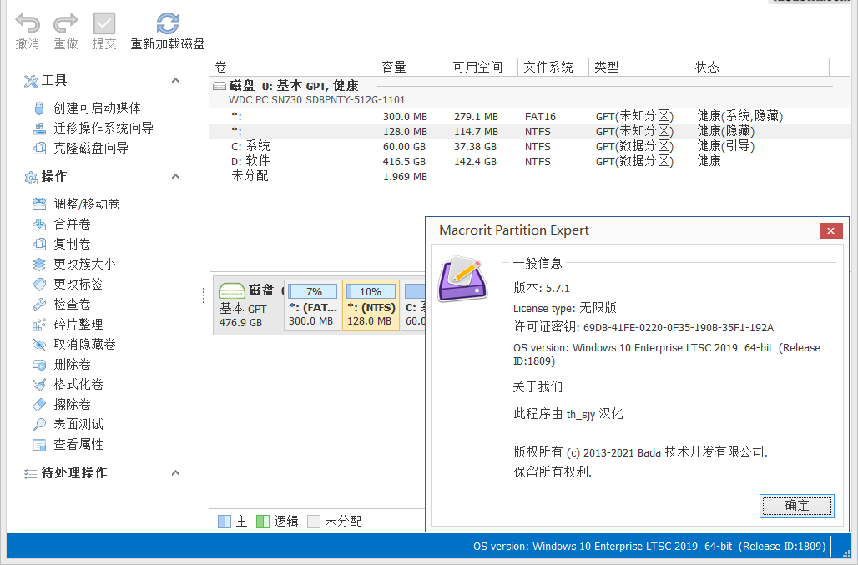Sort by 卷 column header
The image size is (858, 565).
pos(293,68)
